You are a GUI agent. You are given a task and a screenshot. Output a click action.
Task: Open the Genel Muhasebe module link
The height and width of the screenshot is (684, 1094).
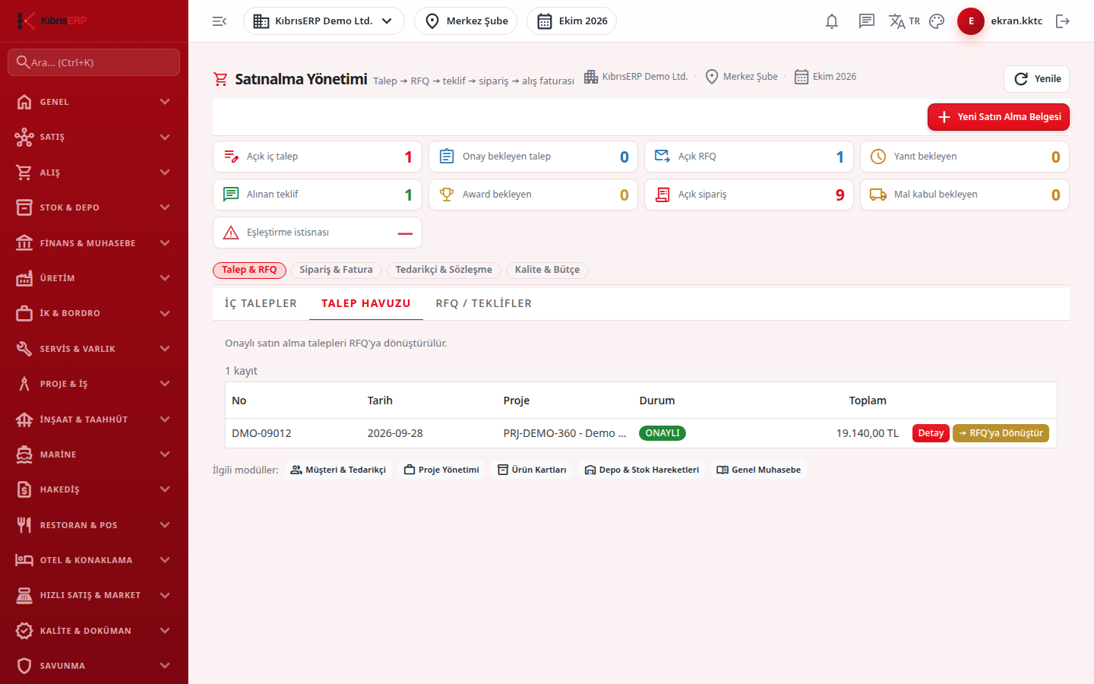pyautogui.click(x=758, y=470)
